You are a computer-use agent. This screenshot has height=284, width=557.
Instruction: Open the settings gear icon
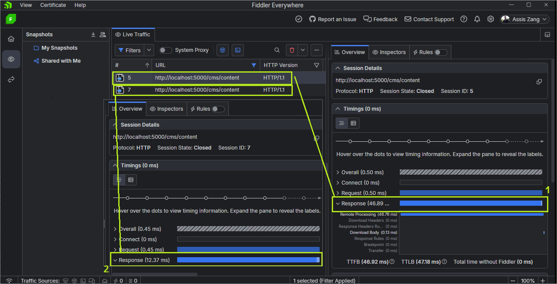[491, 19]
